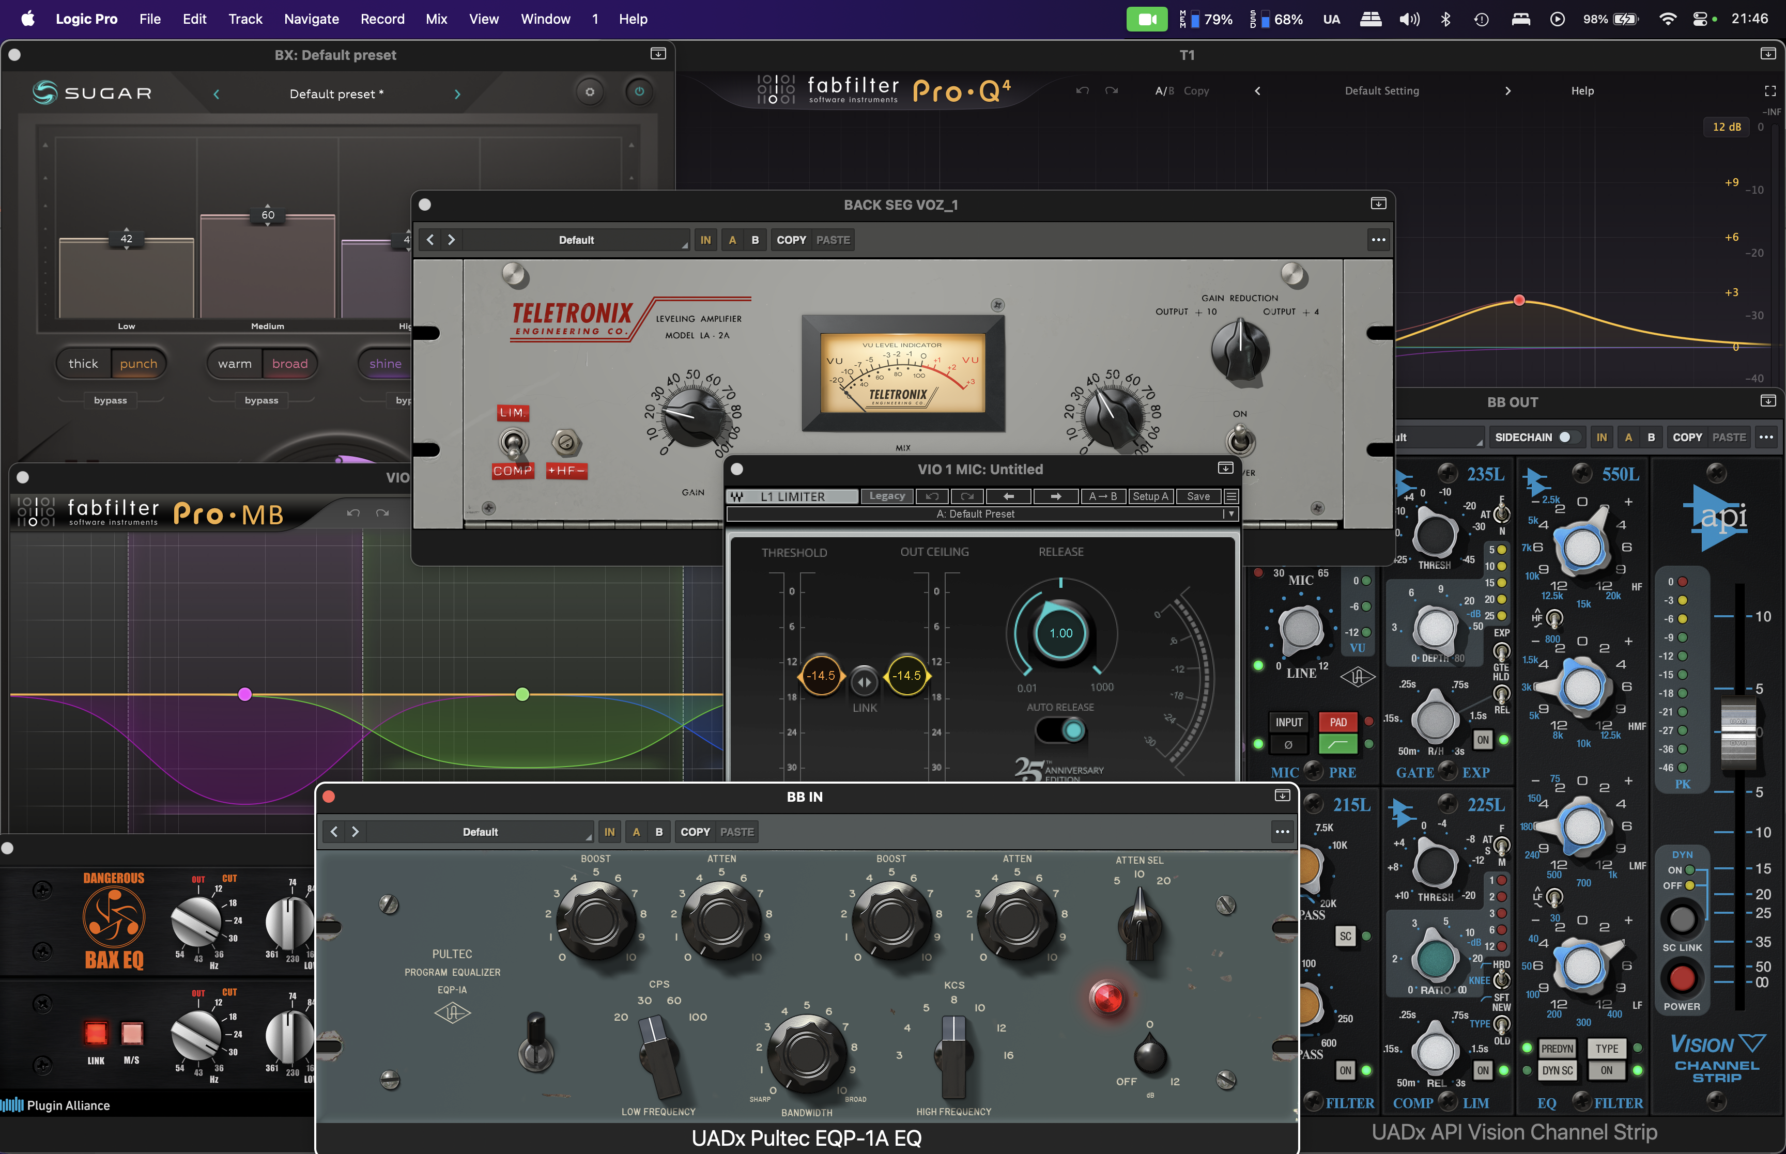Open the Default Setting preset menu in Pro-Q 4
1786x1154 pixels.
click(x=1382, y=91)
